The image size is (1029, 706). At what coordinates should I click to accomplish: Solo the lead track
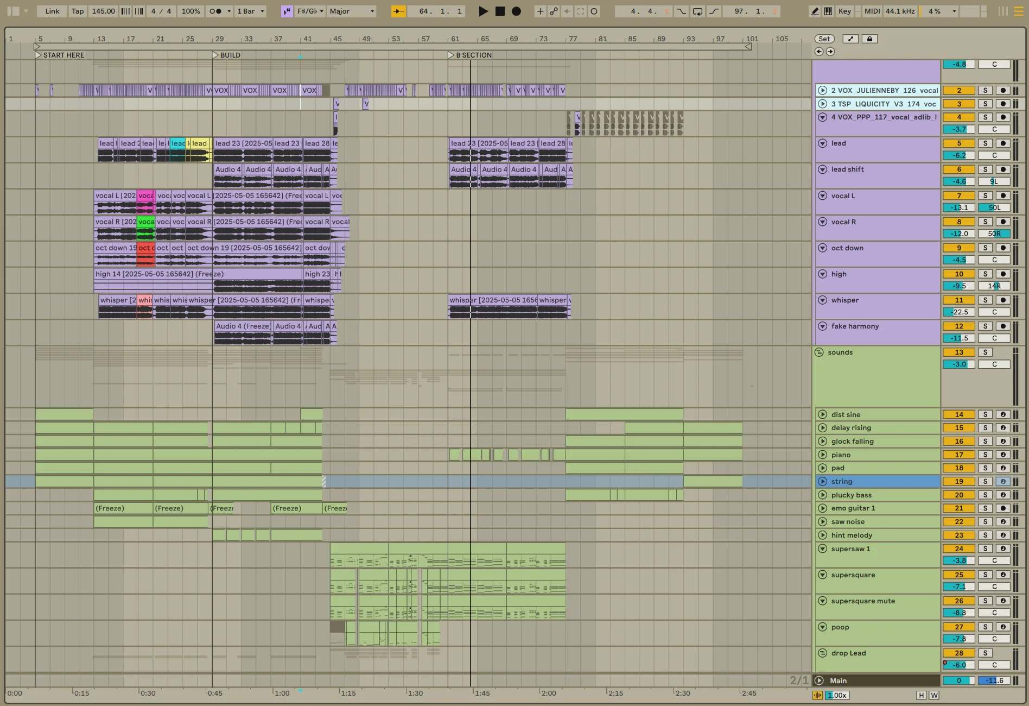[x=985, y=143]
